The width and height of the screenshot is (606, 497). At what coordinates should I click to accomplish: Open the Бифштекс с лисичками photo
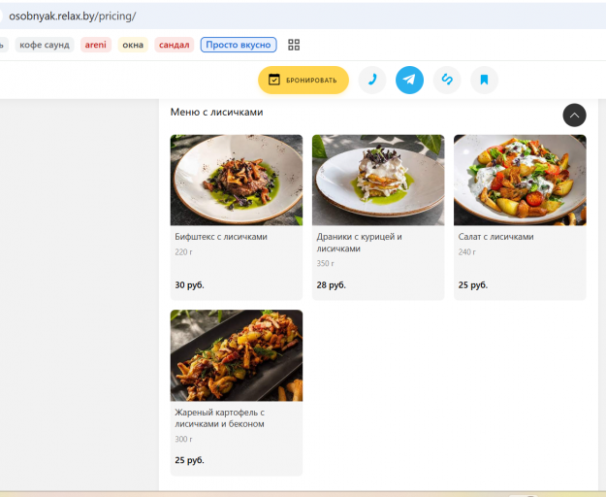(x=237, y=180)
